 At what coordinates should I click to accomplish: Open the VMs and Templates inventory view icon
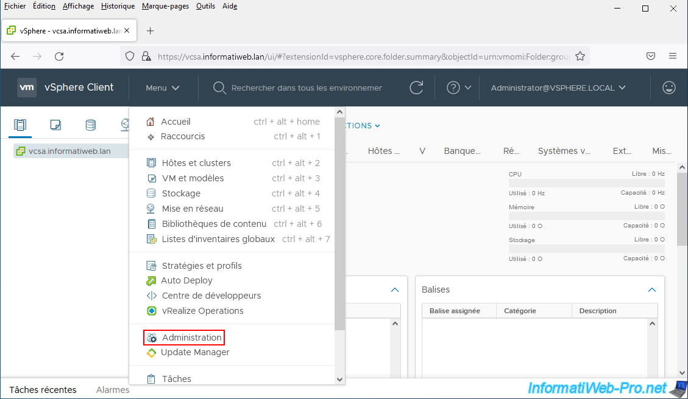click(55, 125)
